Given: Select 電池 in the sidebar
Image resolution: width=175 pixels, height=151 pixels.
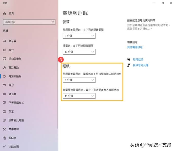Looking at the screenshot, I should [11, 85].
